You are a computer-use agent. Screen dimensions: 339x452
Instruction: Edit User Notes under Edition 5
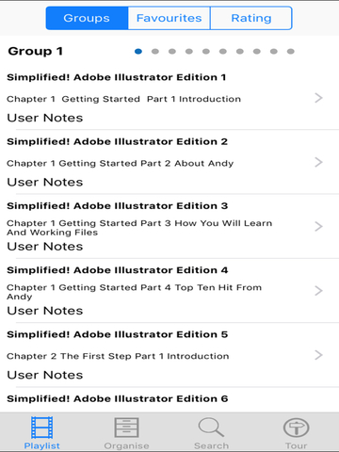click(x=45, y=375)
